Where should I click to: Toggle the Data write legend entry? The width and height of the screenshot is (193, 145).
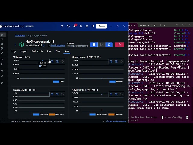point(56,114)
